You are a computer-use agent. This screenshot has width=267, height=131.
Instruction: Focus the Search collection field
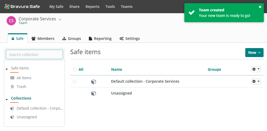tap(34, 54)
